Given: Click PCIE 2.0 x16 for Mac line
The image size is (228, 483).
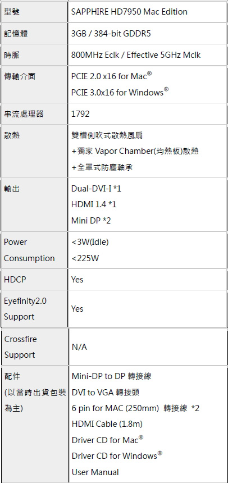Looking at the screenshot, I should pyautogui.click(x=112, y=76).
